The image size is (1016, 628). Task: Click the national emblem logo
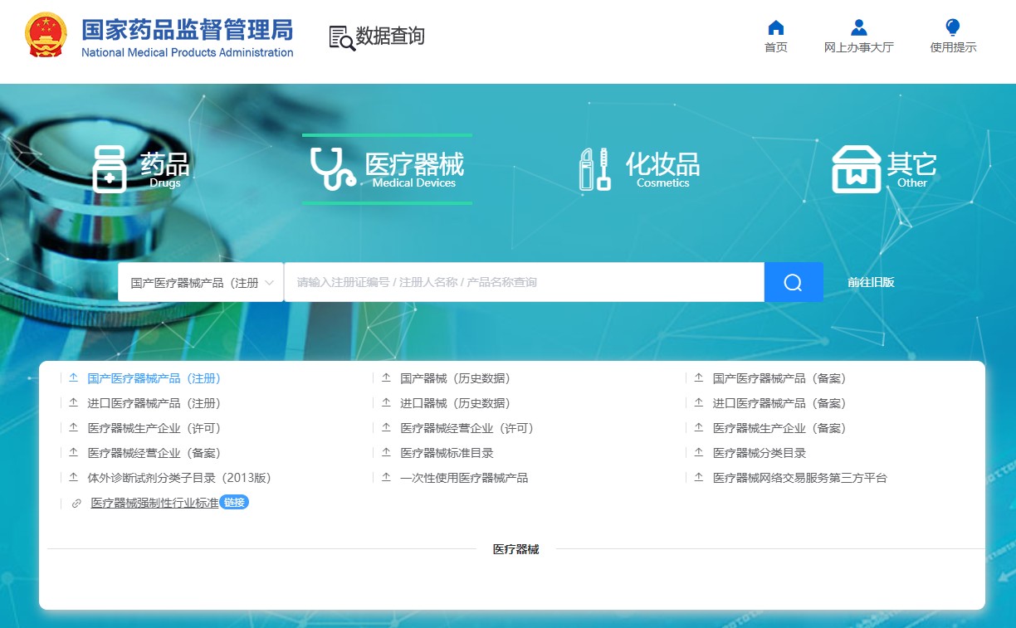tap(46, 35)
